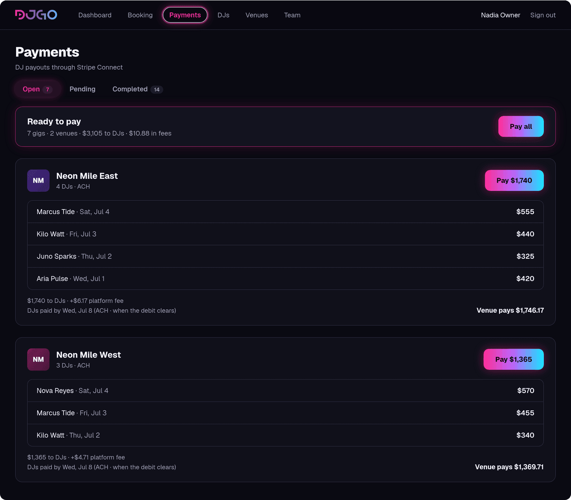This screenshot has height=500, width=571.
Task: Click the Neon Mile East NM avatar
Action: coord(38,181)
